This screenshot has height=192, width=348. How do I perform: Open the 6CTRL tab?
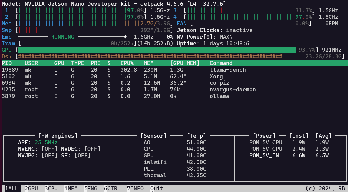coord(112,188)
